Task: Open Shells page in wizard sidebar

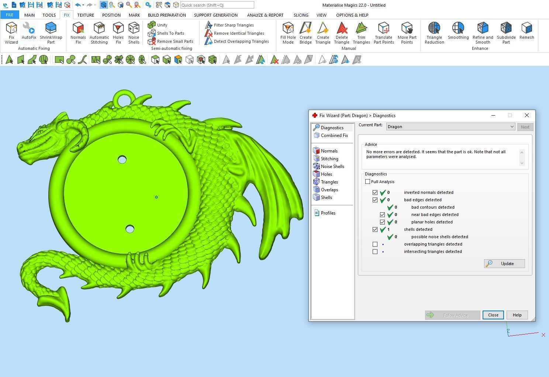Action: (323, 198)
